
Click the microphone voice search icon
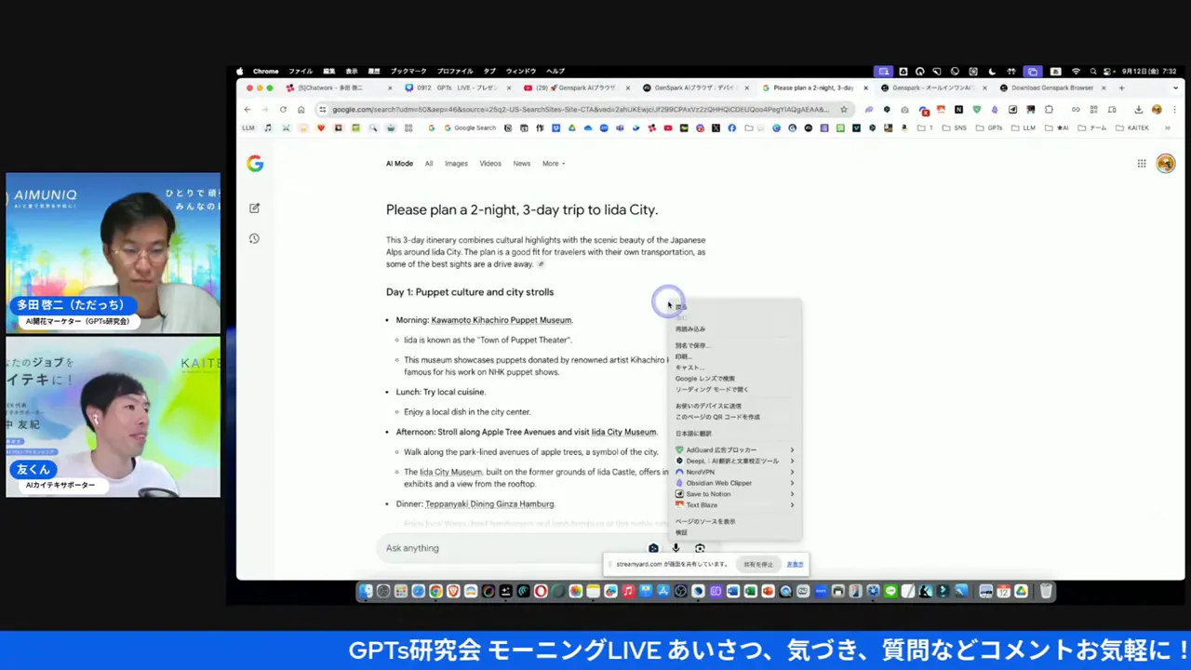pyautogui.click(x=676, y=548)
